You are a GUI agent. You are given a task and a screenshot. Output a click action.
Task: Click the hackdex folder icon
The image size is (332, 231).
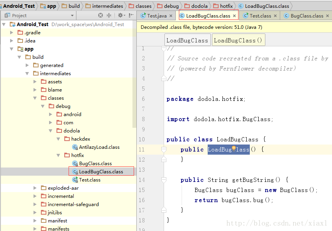tap(67, 139)
